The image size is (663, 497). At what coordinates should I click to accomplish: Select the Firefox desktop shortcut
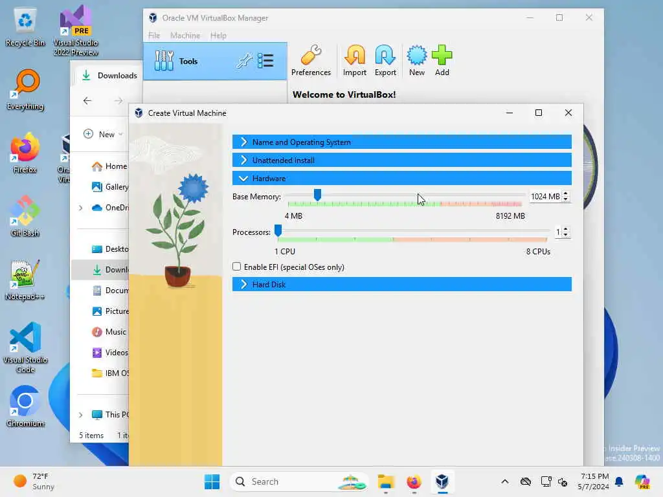(25, 153)
